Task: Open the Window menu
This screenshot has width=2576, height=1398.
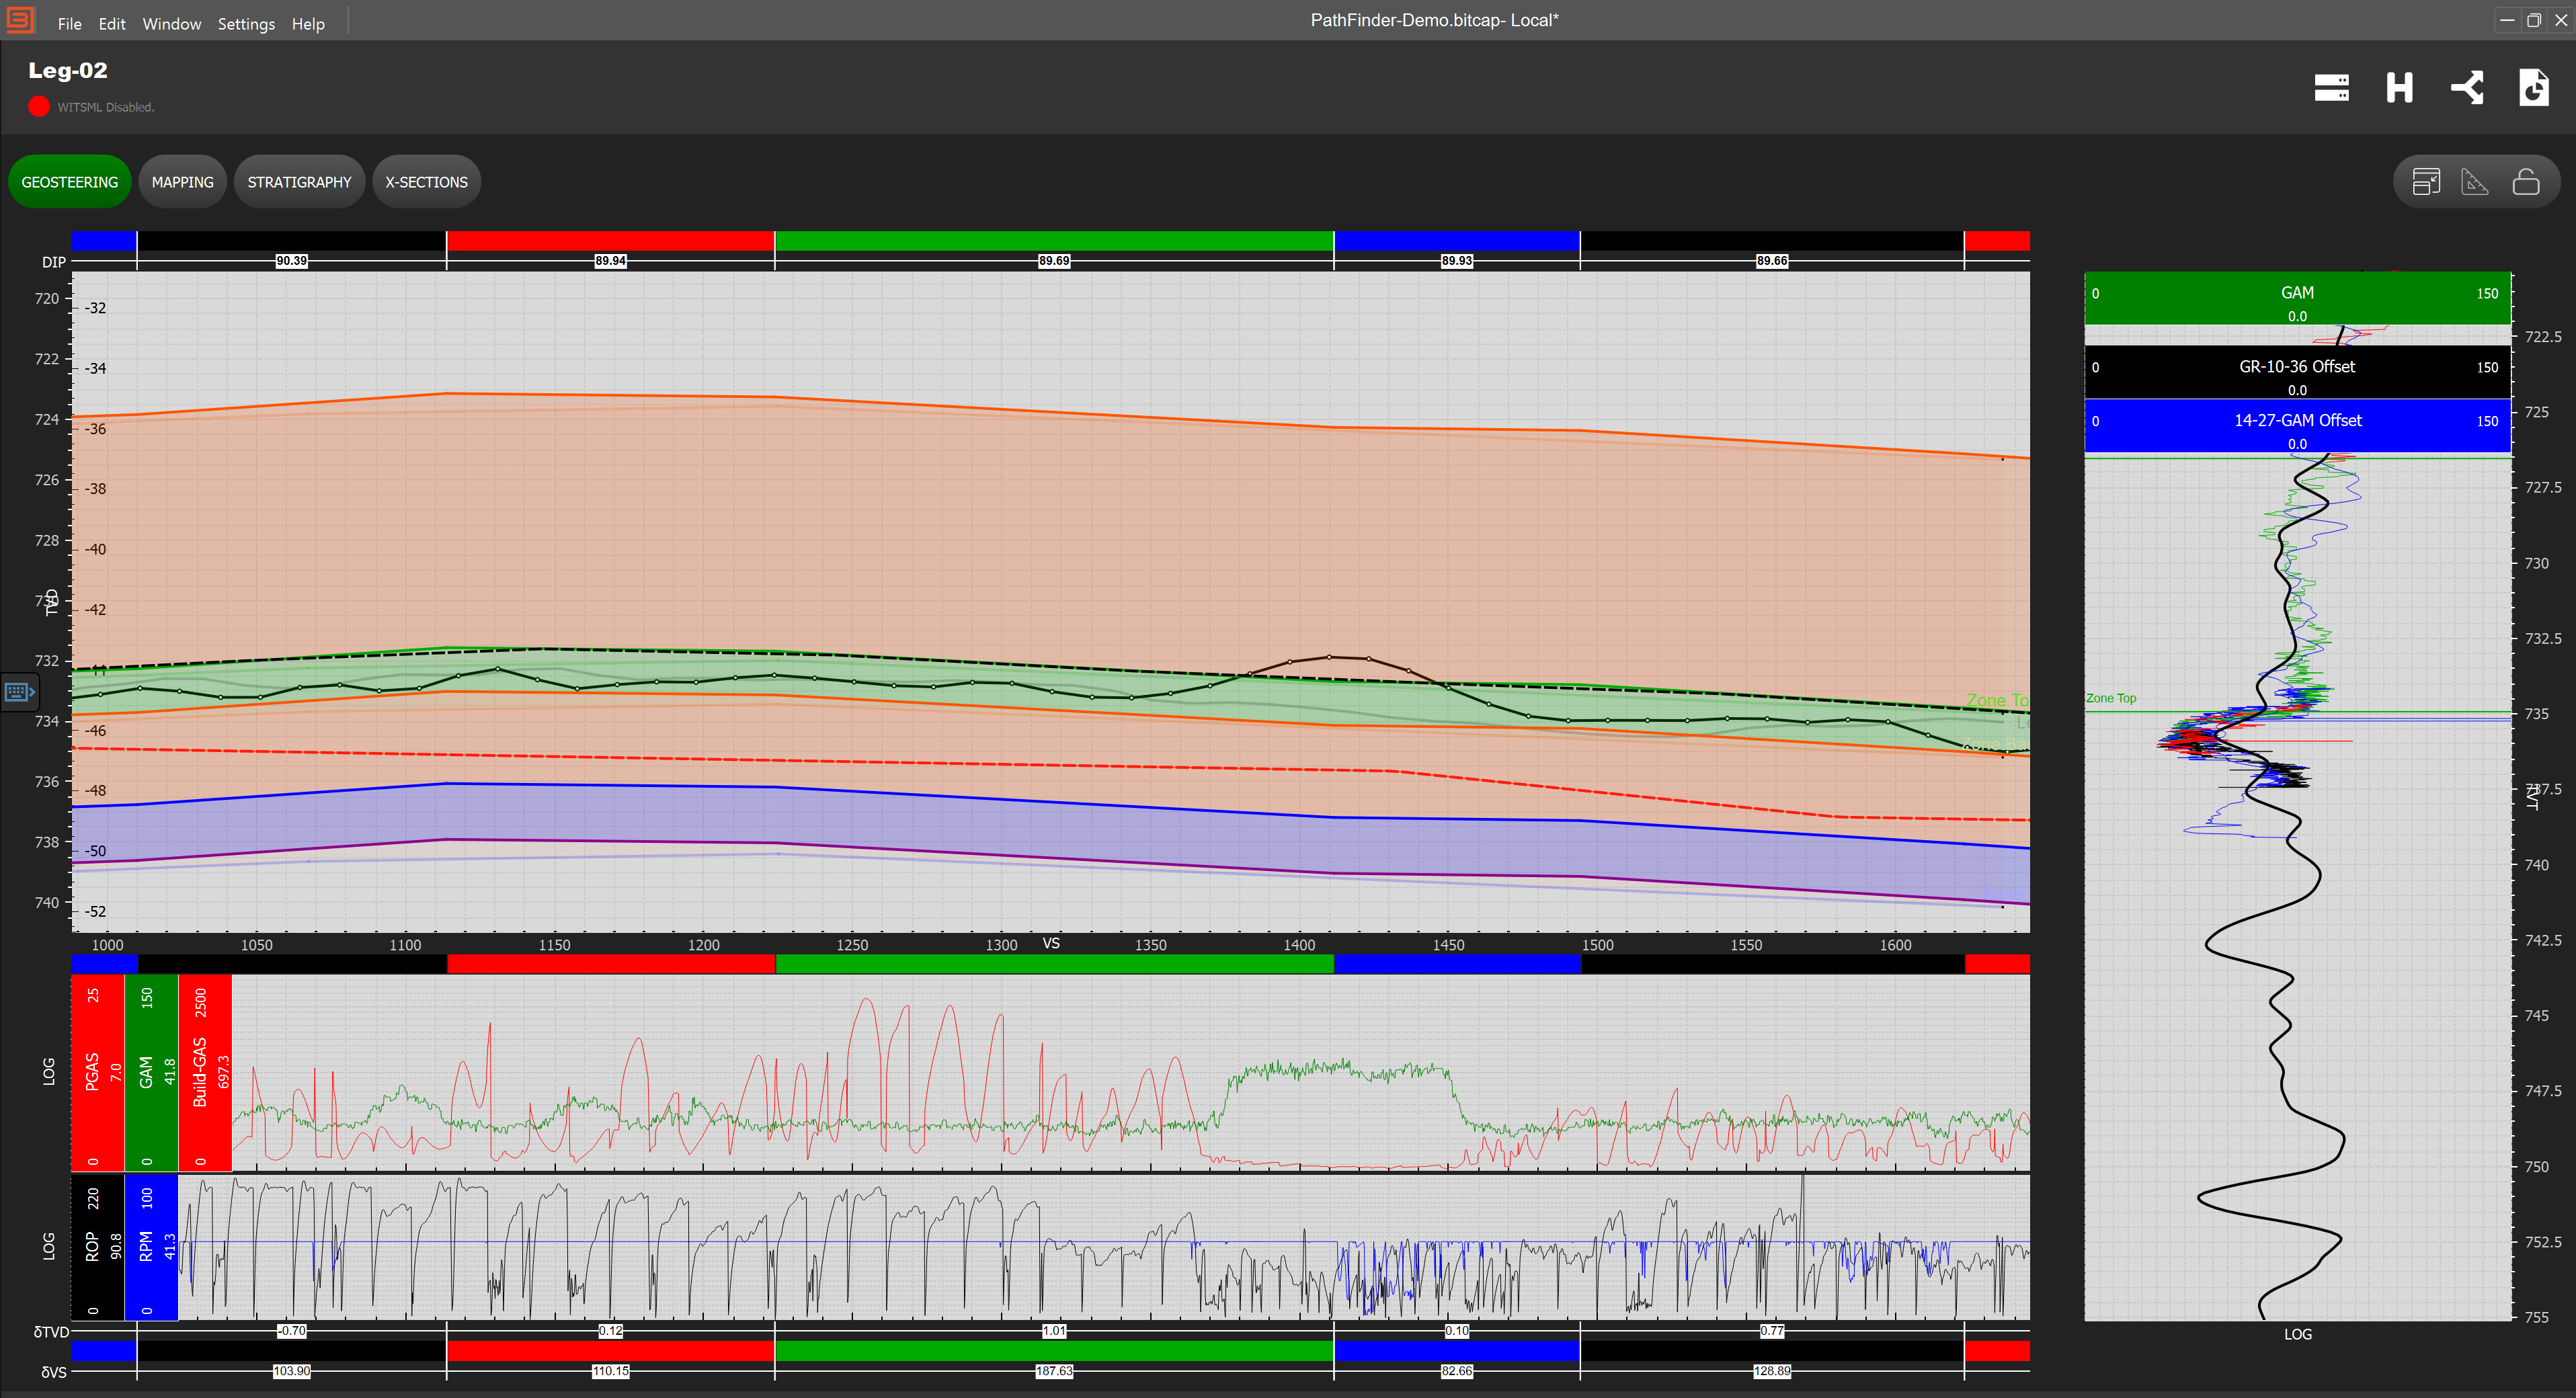Action: 172,24
